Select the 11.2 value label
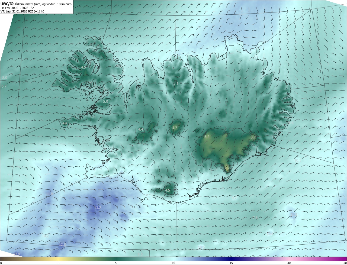This screenshot has height=265, width=347. pyautogui.click(x=294, y=214)
